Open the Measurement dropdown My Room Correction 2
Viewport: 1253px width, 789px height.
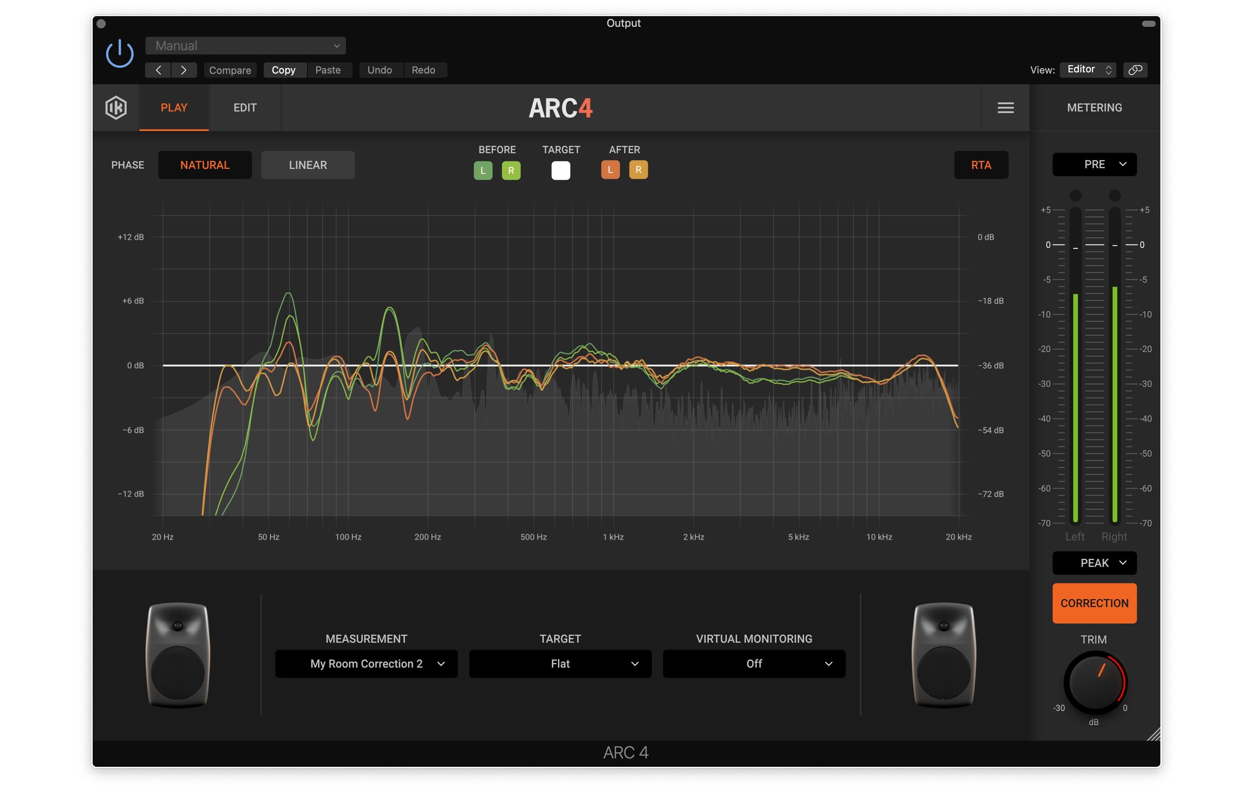pos(366,664)
